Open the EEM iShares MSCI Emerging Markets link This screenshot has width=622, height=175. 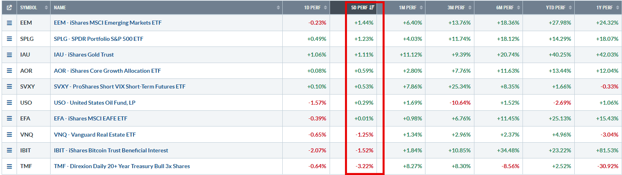point(108,23)
